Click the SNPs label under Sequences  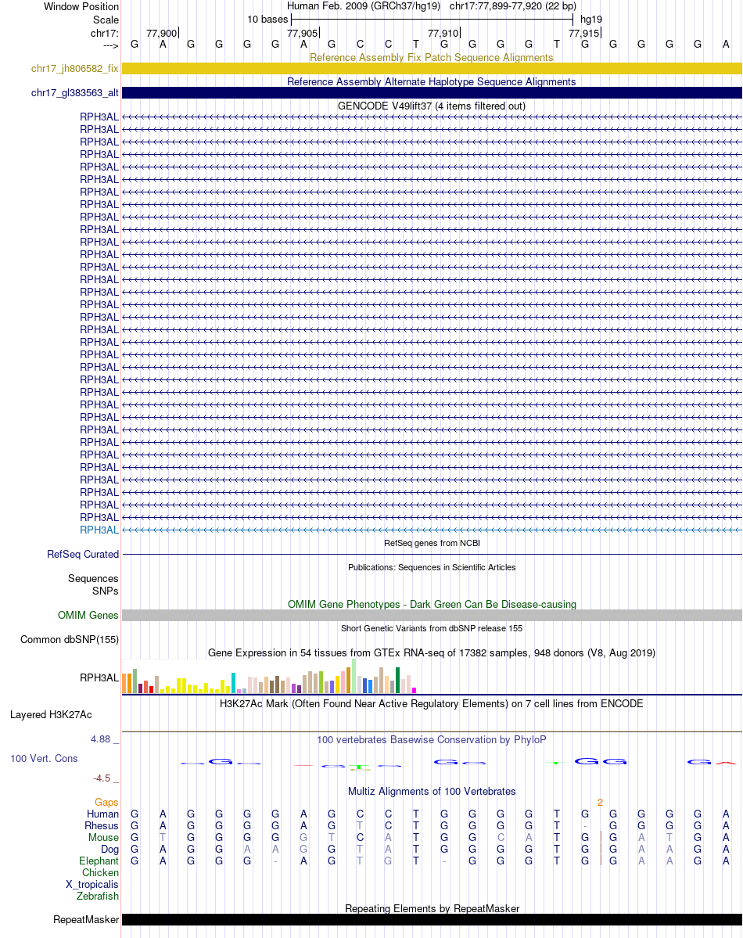(x=106, y=591)
